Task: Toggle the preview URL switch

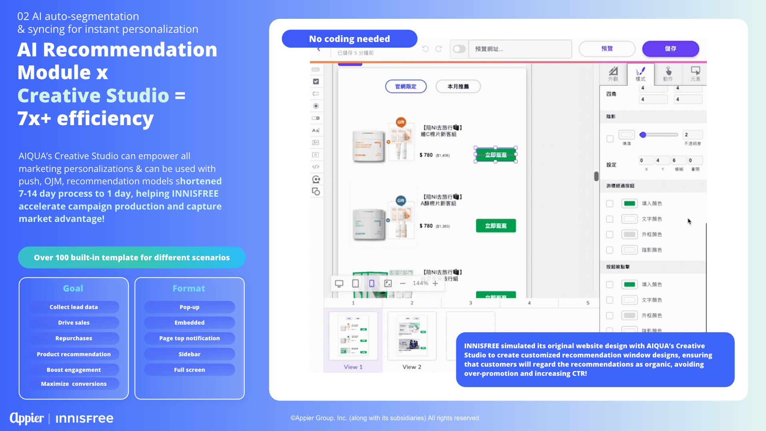Action: coord(459,49)
